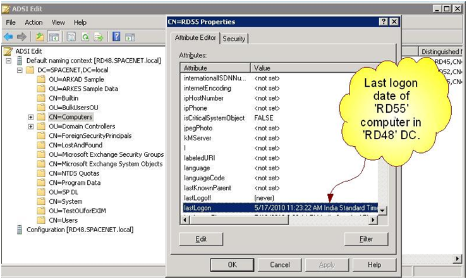Click the Back arrow toolbar icon
Image resolution: width=467 pixels, height=279 pixels.
(9, 37)
